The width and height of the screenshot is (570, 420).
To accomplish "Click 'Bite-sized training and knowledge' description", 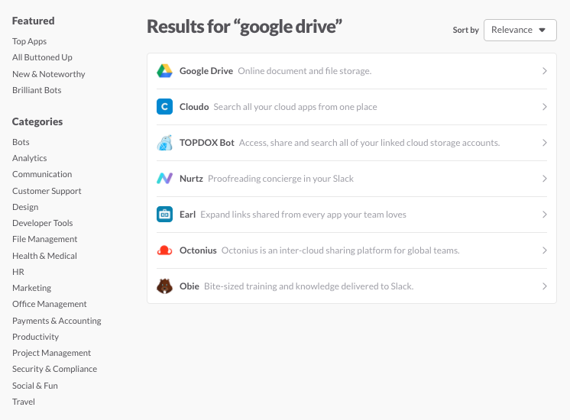I will pyautogui.click(x=309, y=286).
